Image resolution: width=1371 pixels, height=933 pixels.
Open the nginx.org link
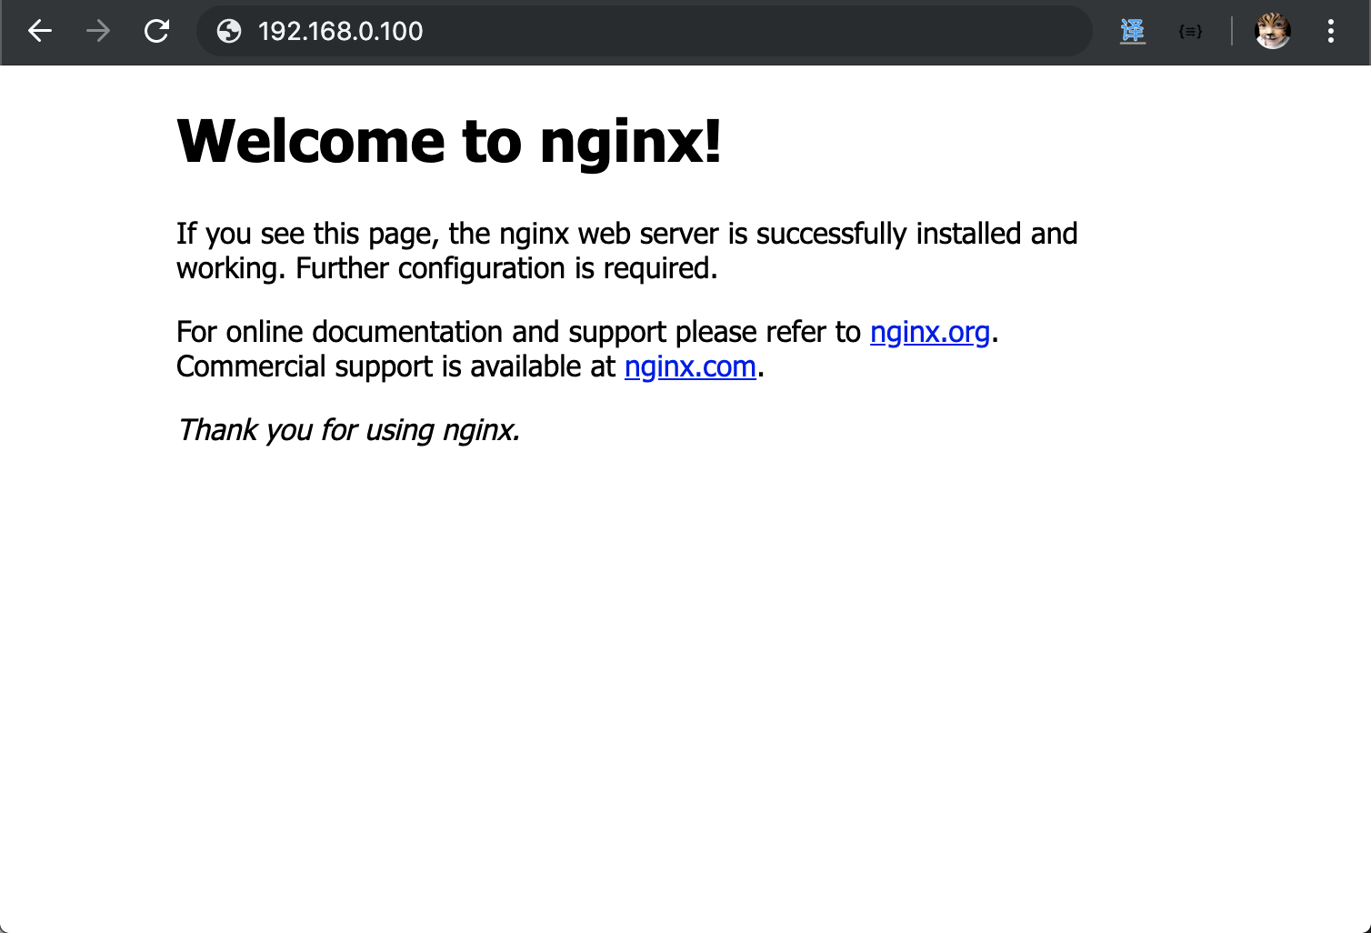[930, 332]
